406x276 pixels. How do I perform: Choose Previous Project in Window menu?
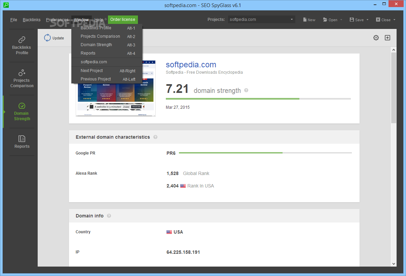point(107,79)
